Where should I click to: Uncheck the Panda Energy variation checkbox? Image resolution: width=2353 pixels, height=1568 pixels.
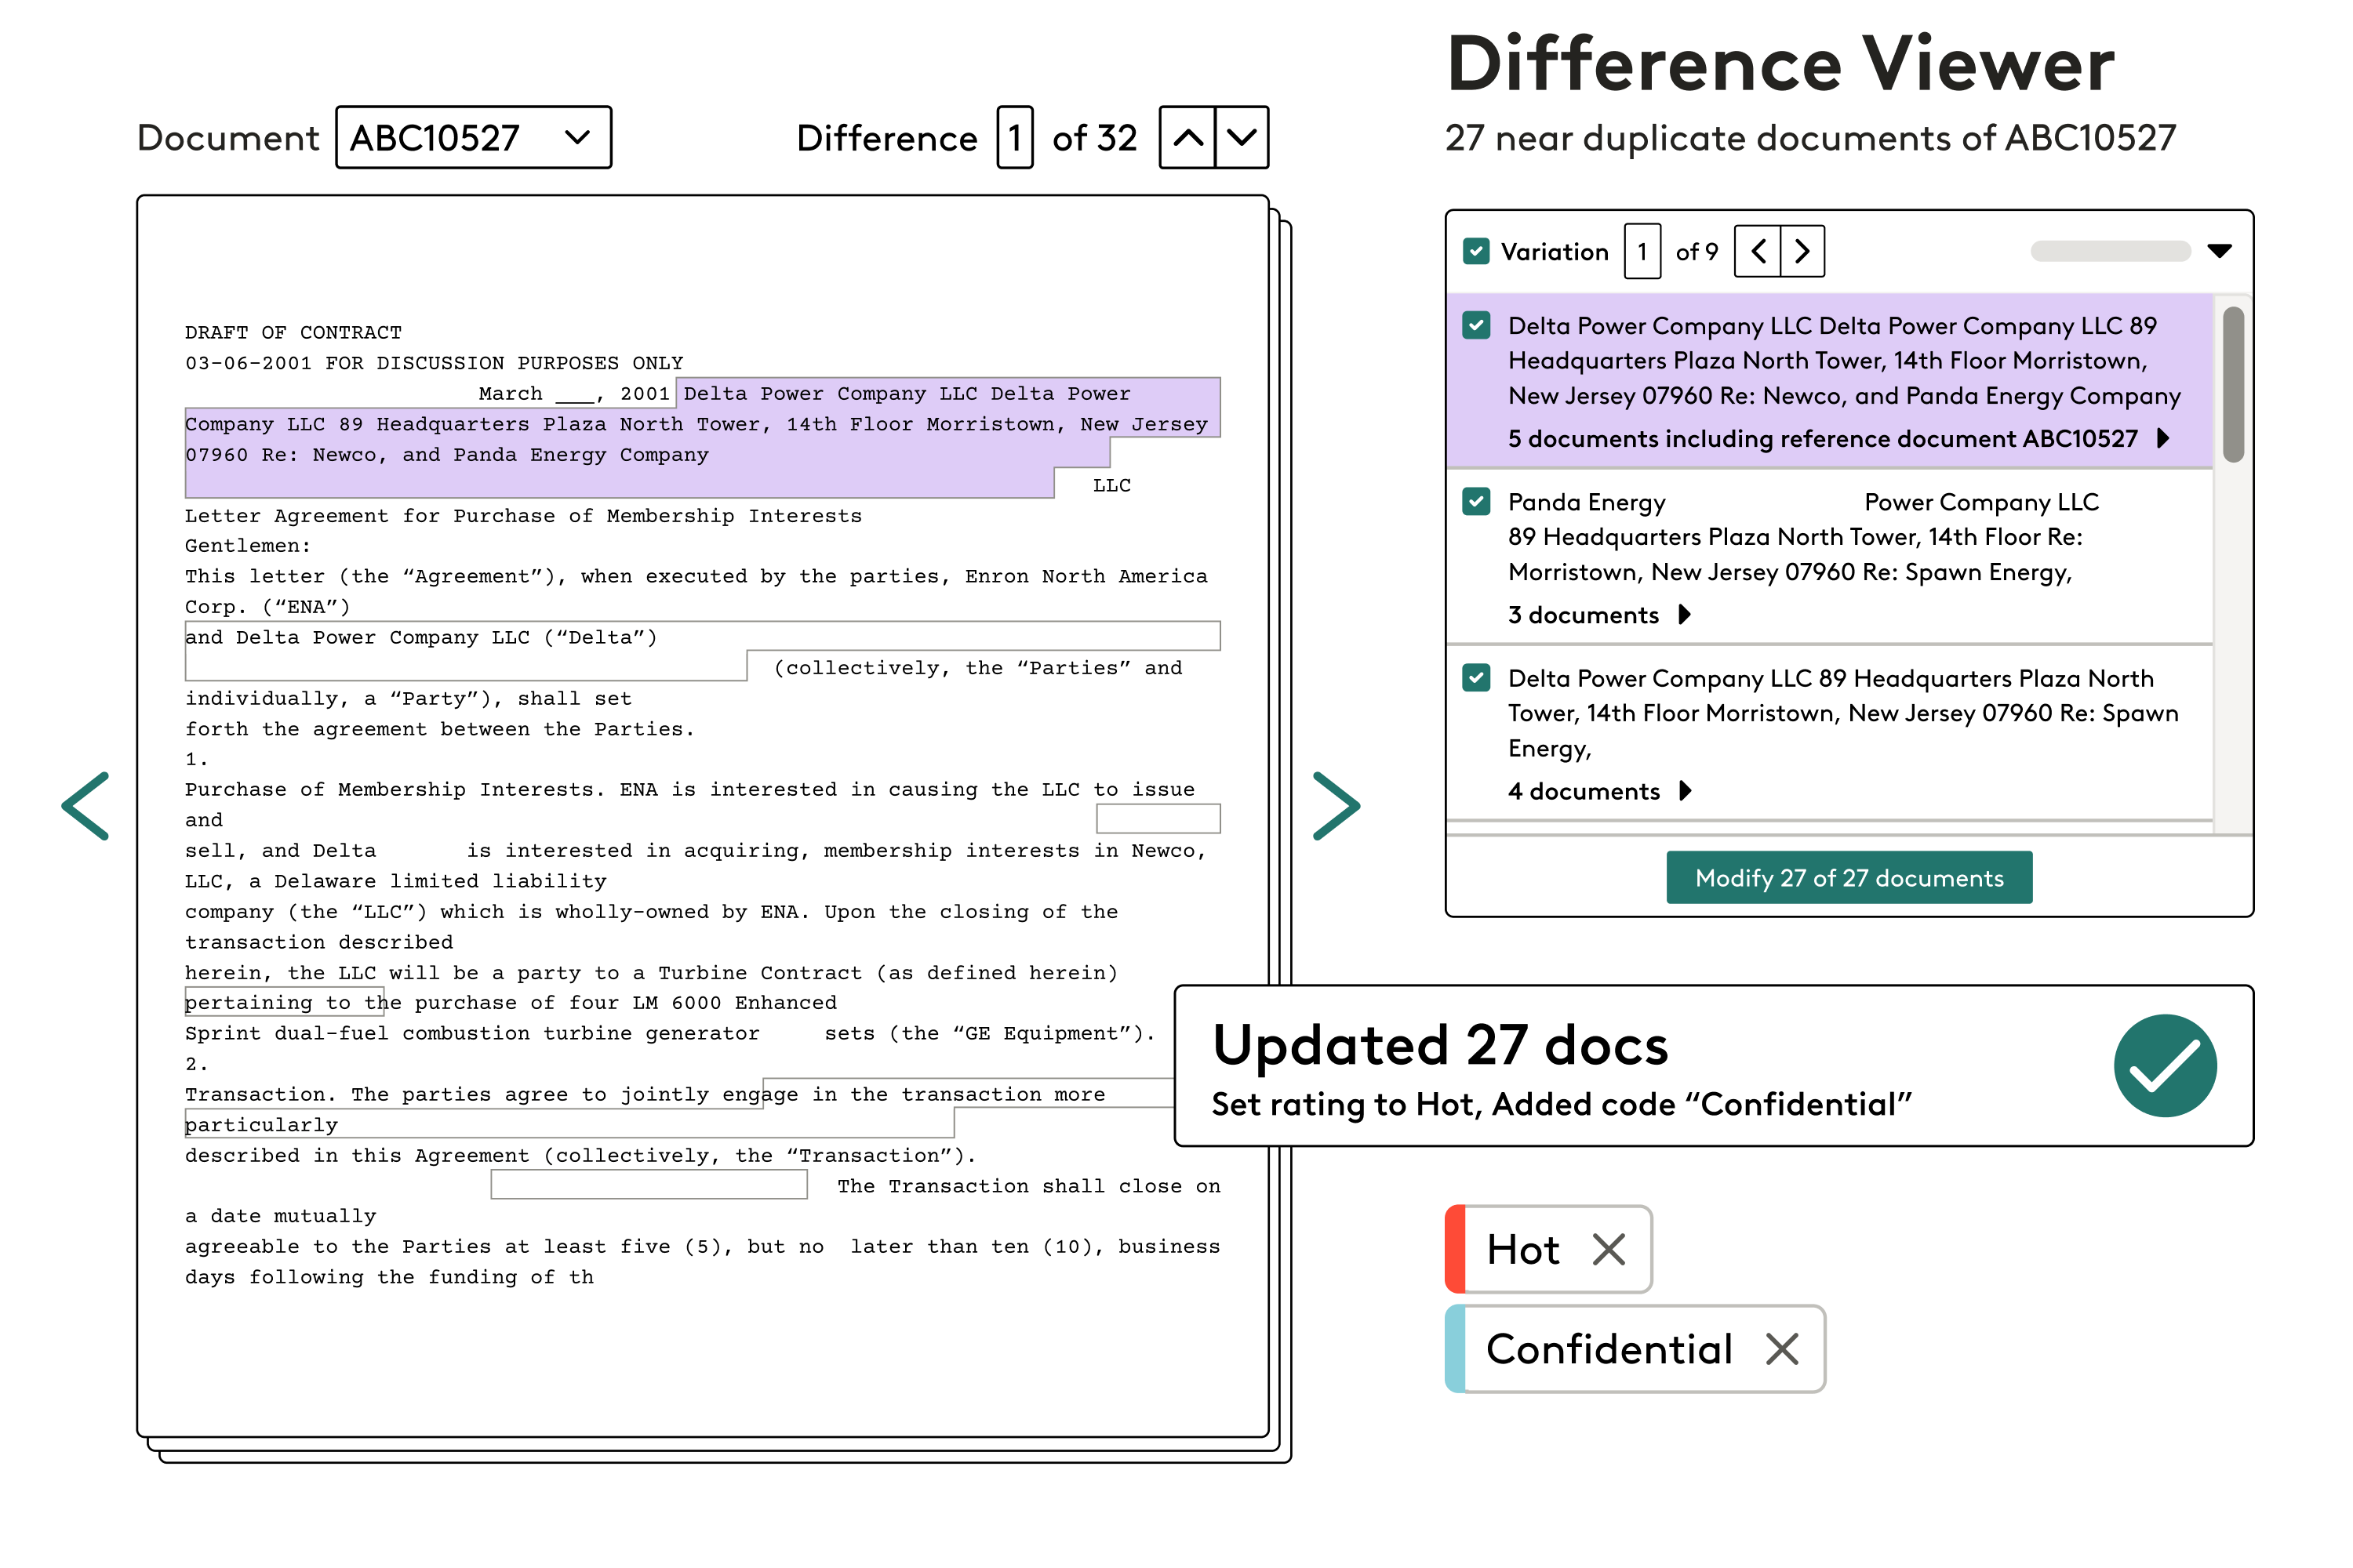[1475, 501]
